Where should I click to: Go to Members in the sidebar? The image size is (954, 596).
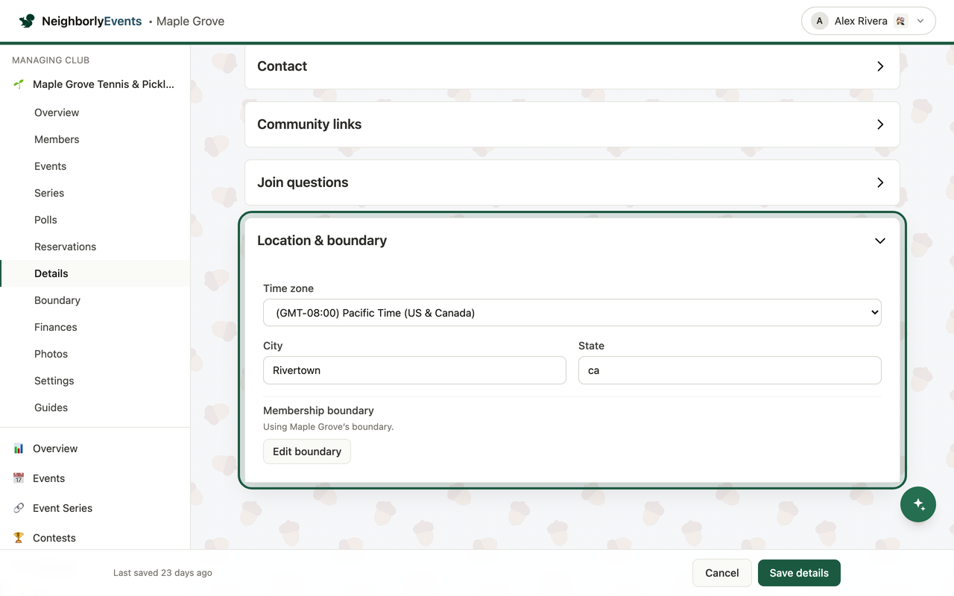(x=57, y=139)
